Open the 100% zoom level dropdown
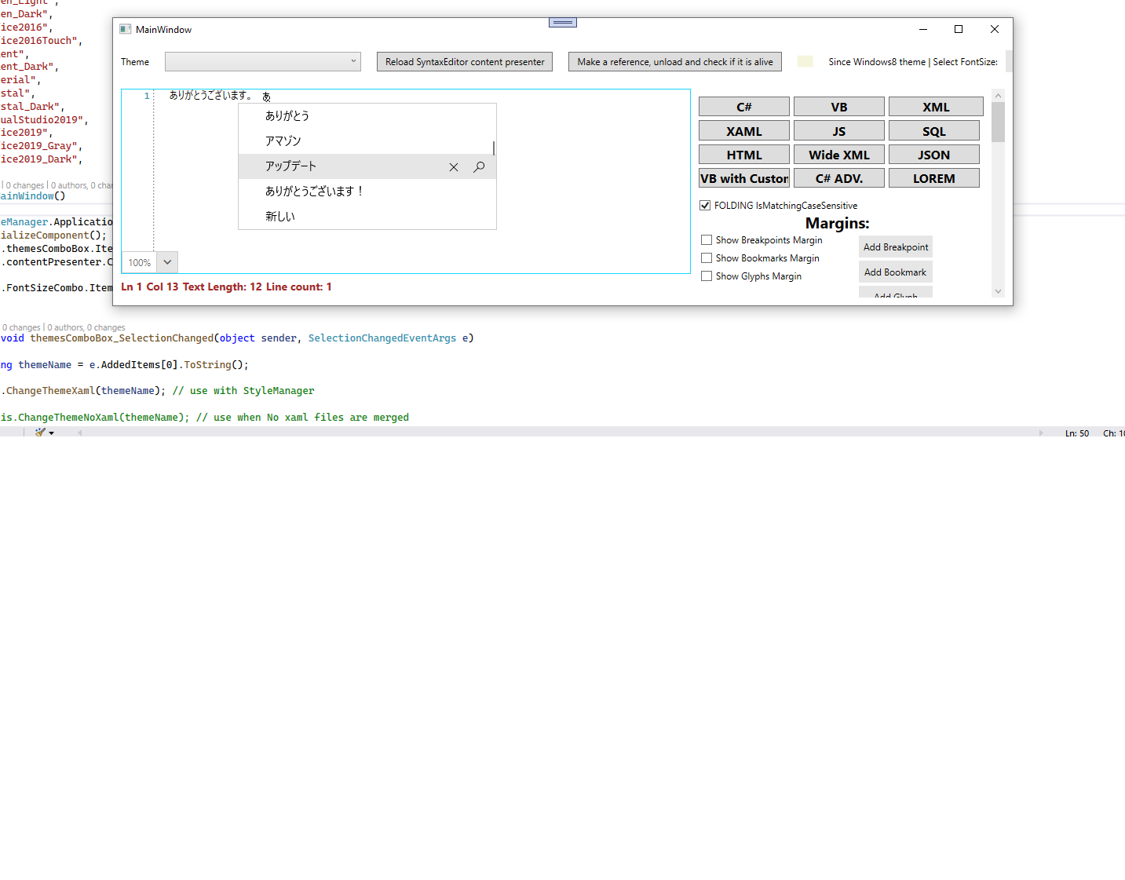 [x=166, y=261]
